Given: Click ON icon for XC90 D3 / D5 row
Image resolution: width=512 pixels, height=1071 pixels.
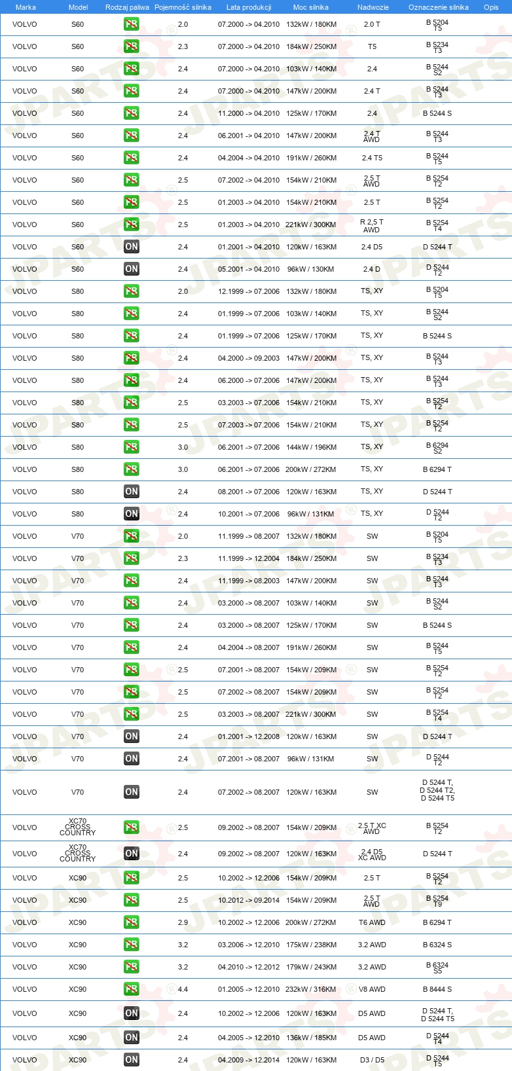Looking at the screenshot, I should pyautogui.click(x=131, y=1060).
